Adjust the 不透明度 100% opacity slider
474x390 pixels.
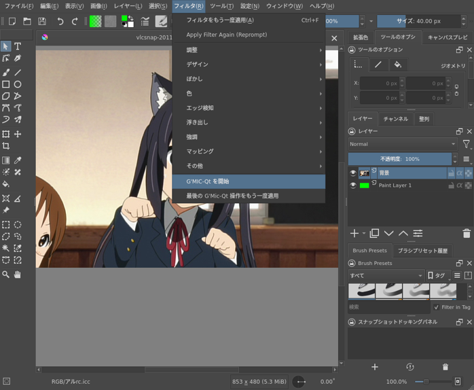pyautogui.click(x=399, y=159)
